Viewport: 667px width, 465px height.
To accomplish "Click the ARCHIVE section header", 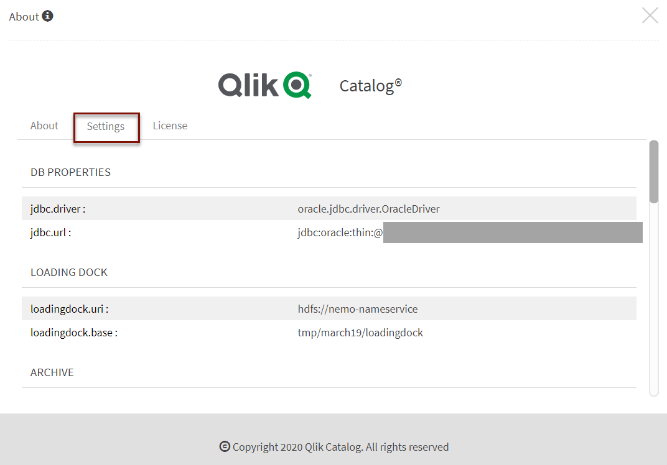I will coord(52,372).
